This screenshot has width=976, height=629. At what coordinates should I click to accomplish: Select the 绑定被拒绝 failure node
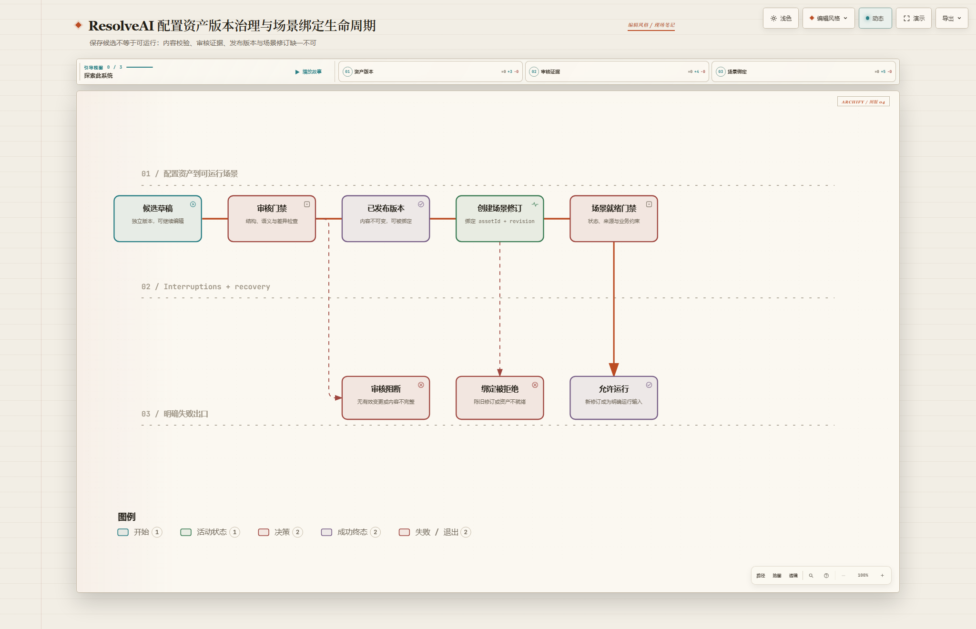pos(499,398)
